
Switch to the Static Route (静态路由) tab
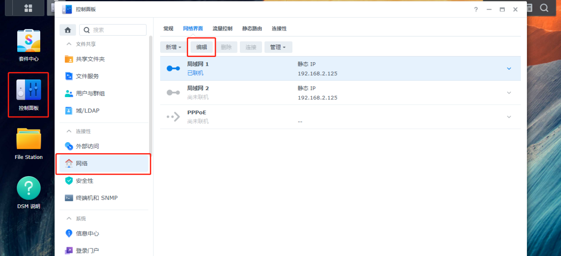(x=252, y=29)
